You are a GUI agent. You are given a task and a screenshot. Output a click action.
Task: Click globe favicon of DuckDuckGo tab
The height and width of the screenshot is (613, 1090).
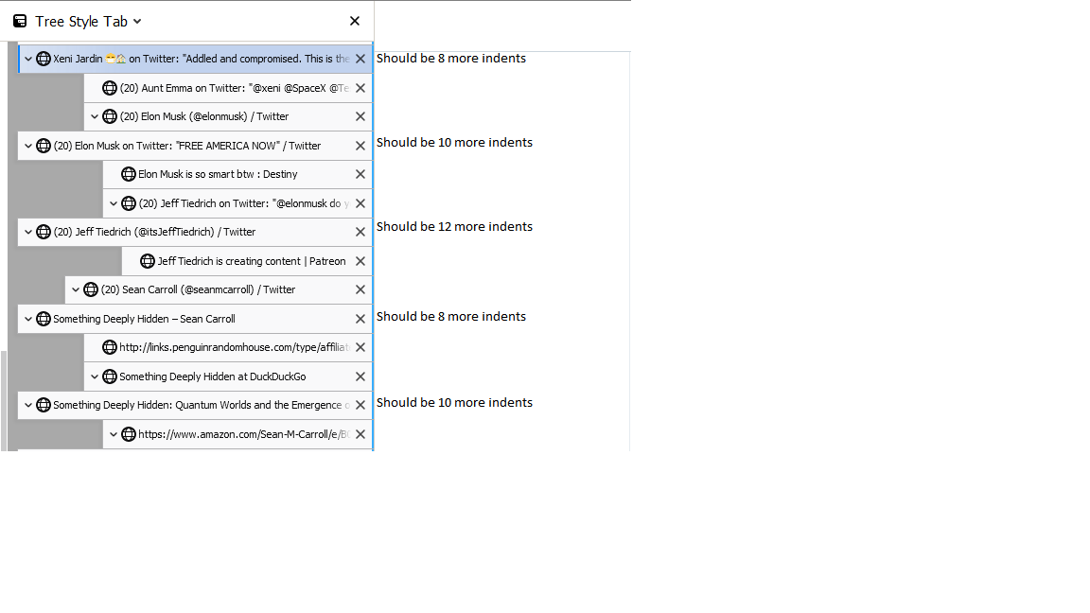[109, 377]
